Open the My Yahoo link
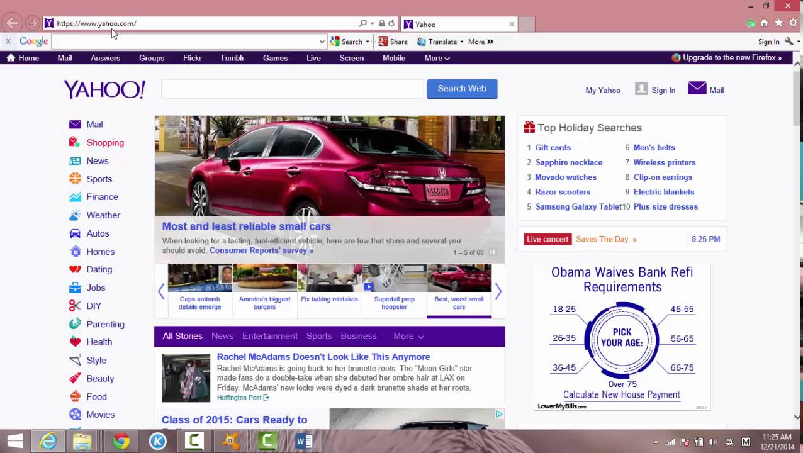803x453 pixels. pos(603,90)
